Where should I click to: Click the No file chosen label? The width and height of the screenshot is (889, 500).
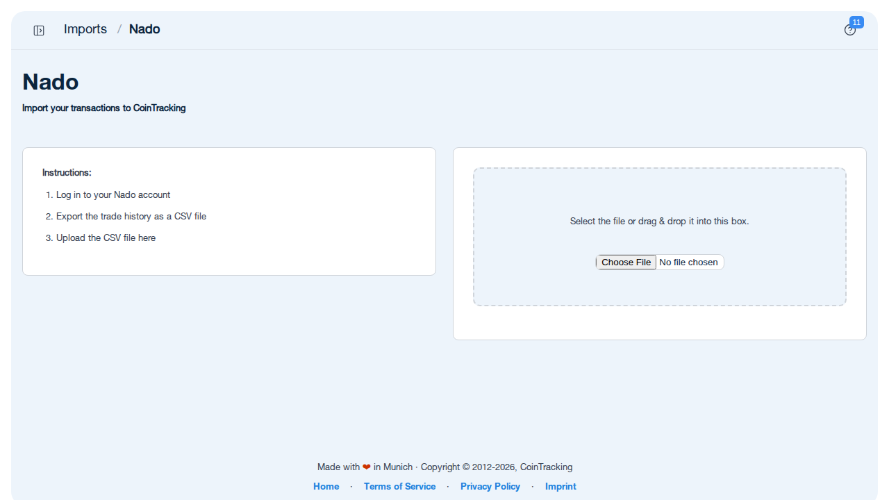(688, 262)
